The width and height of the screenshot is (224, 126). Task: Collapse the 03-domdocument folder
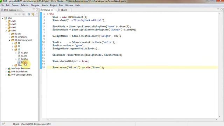pos(9,40)
